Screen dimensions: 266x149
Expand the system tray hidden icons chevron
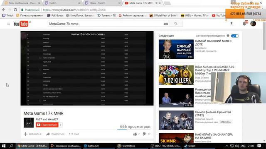pos(227,146)
